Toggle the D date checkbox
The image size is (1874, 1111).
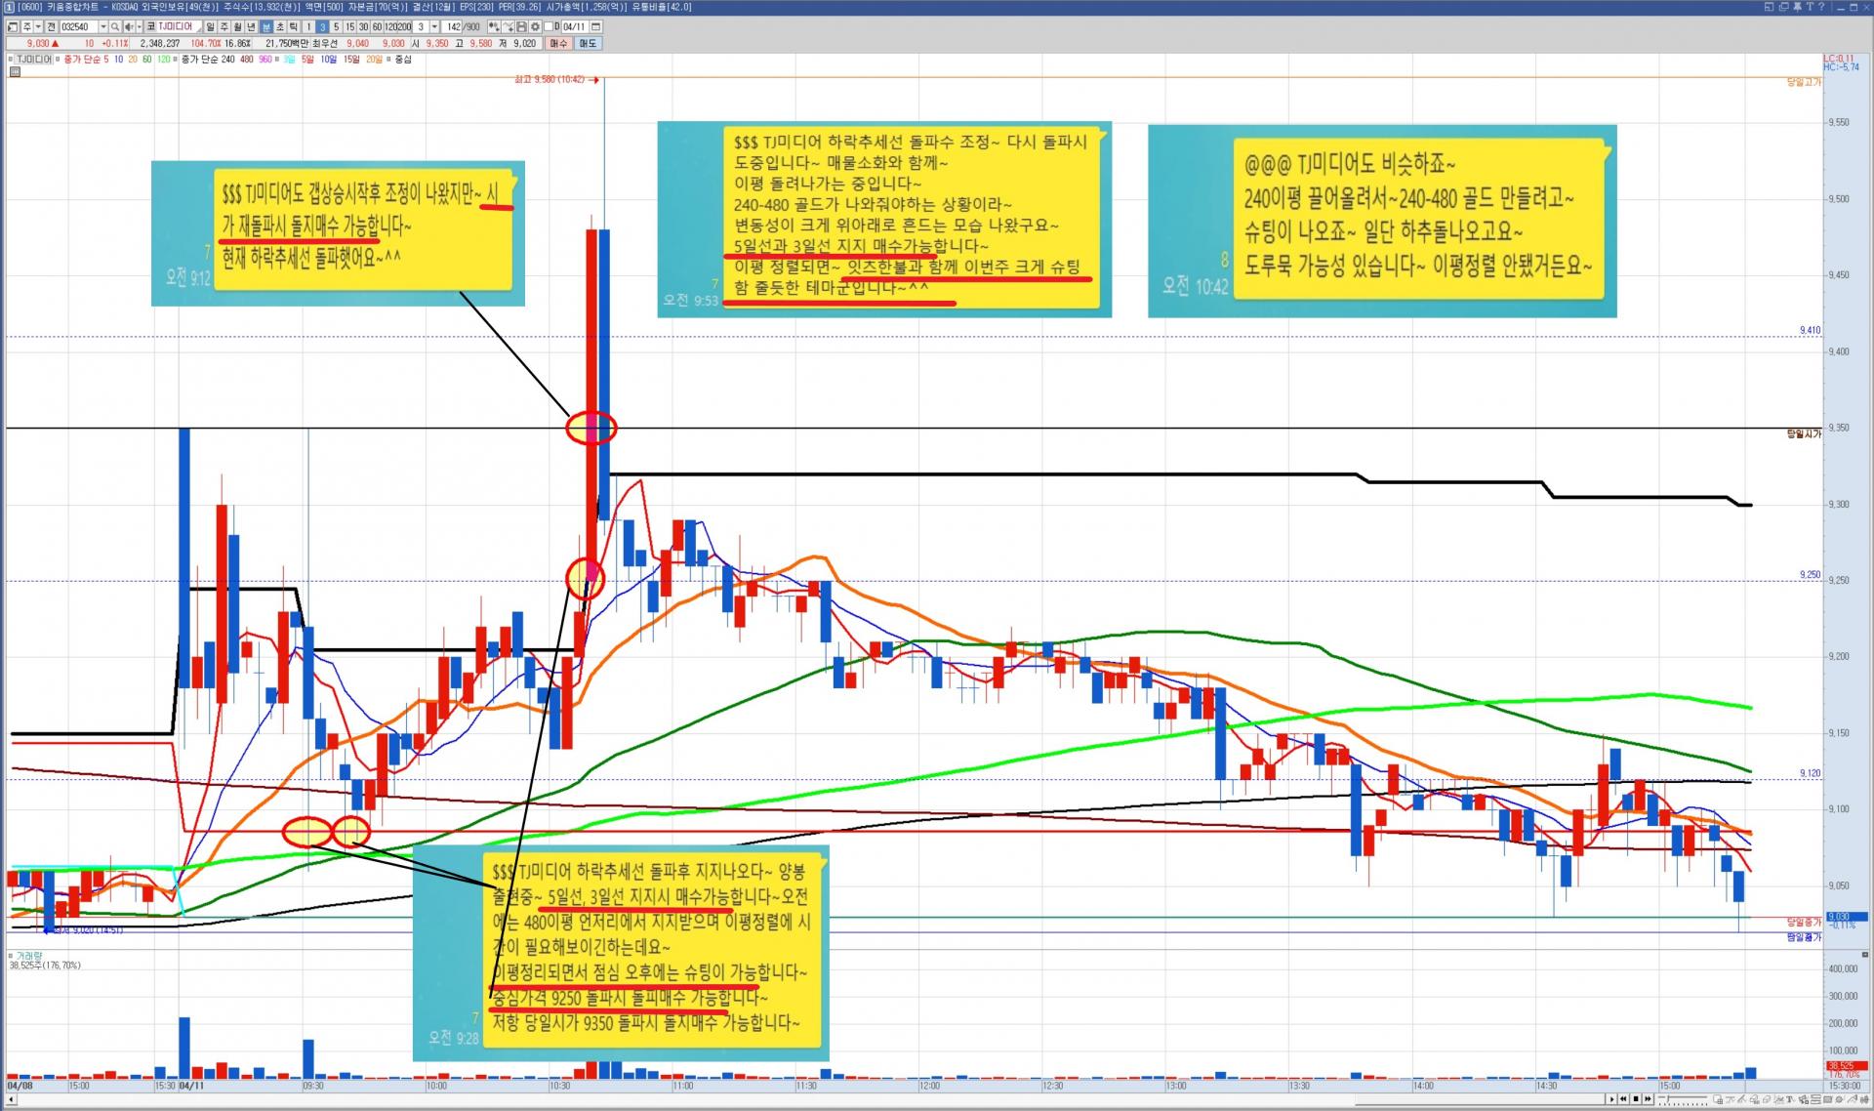coord(549,26)
